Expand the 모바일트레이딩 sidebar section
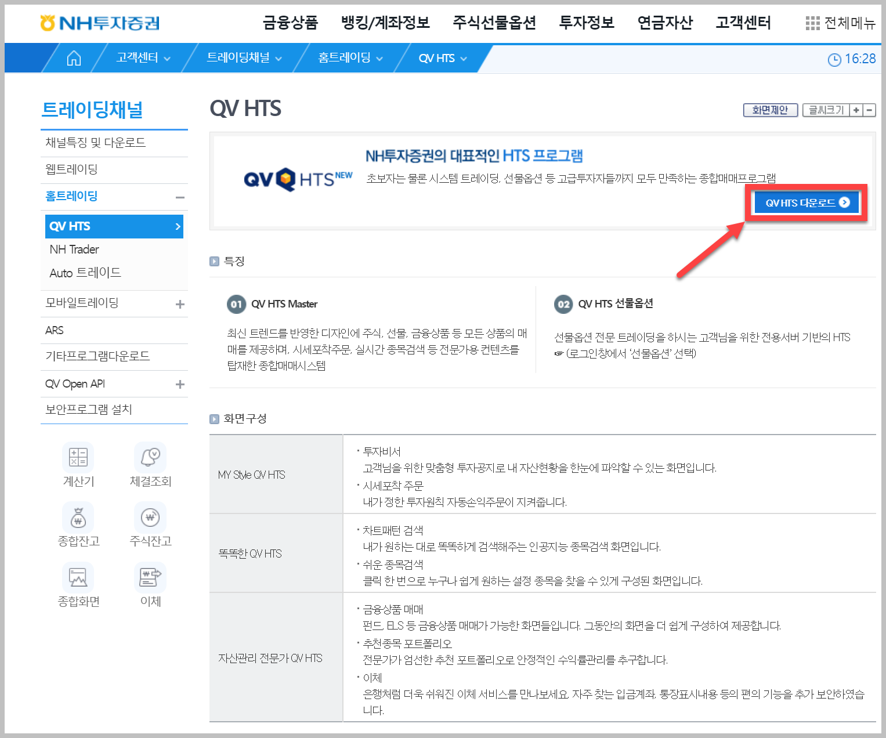The width and height of the screenshot is (886, 738). (180, 304)
